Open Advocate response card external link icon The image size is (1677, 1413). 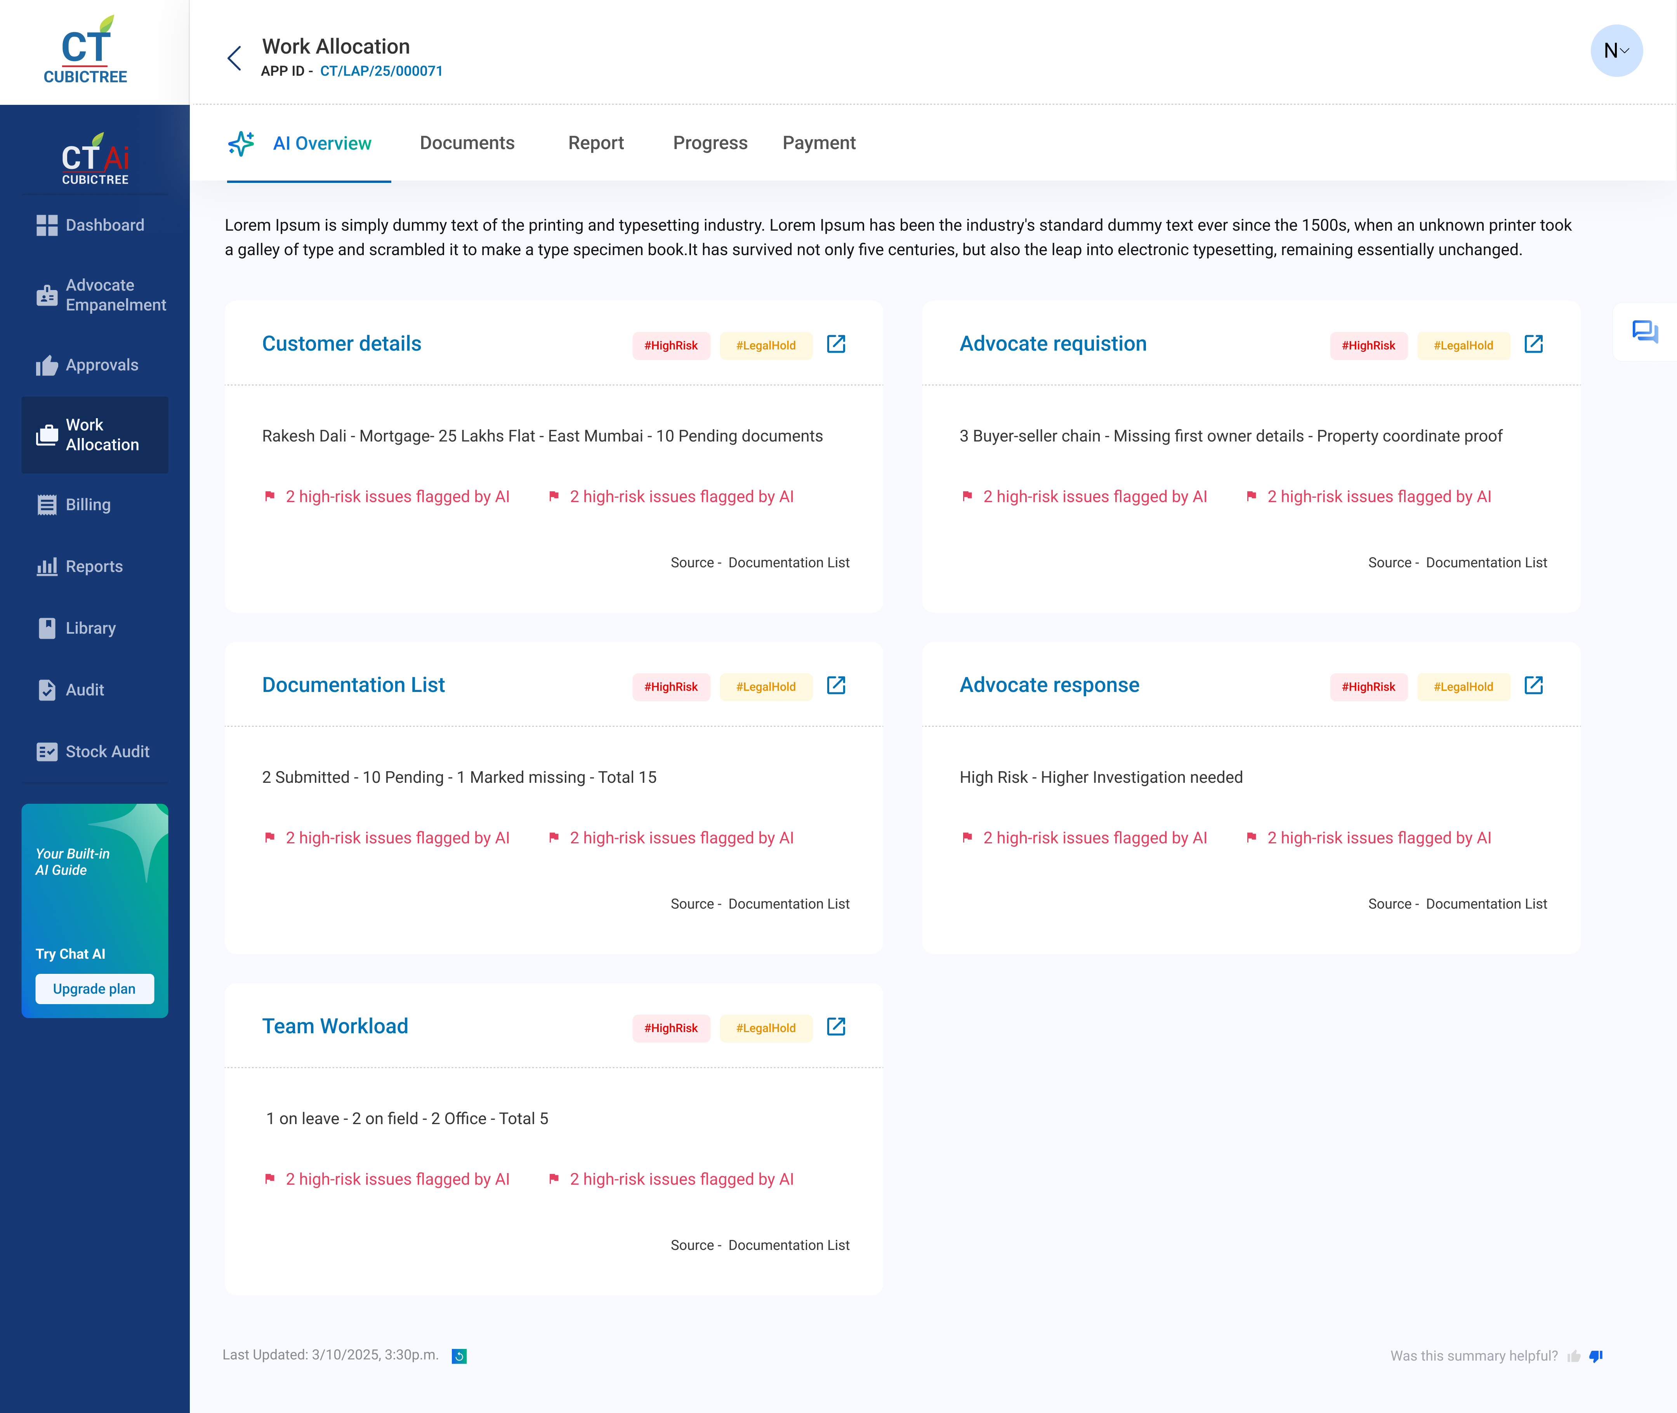click(1533, 685)
